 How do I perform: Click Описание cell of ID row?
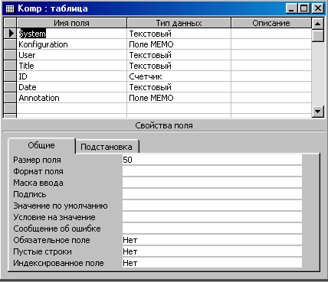pos(271,76)
